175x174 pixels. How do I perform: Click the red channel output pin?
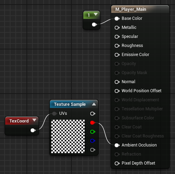click(x=93, y=123)
